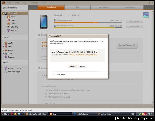Open Internet Explorer quick launch icon
This screenshot has height=121, width=155.
click(x=19, y=114)
